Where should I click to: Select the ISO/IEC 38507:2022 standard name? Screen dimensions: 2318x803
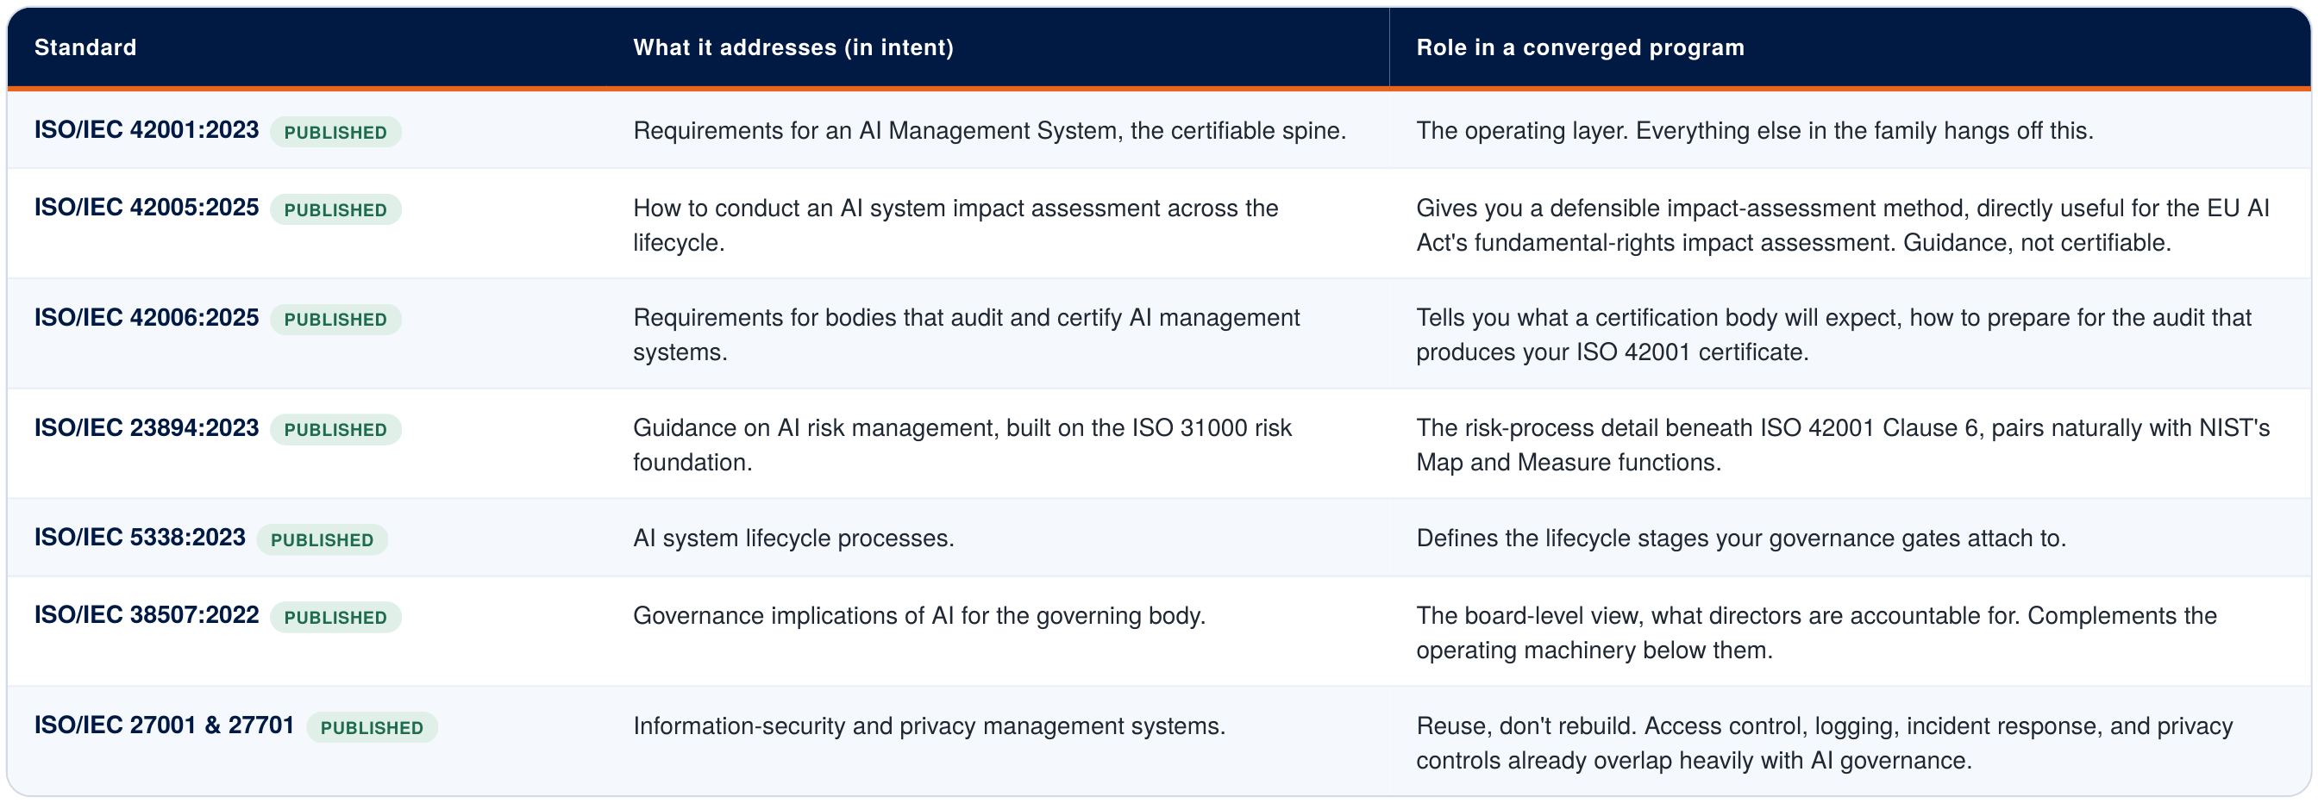147,615
